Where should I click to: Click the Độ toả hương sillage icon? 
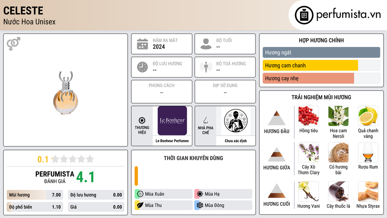coord(206,67)
